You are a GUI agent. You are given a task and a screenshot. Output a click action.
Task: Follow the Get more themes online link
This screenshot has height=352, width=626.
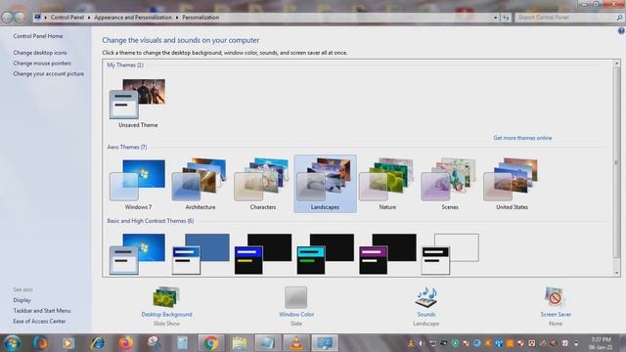click(x=522, y=138)
